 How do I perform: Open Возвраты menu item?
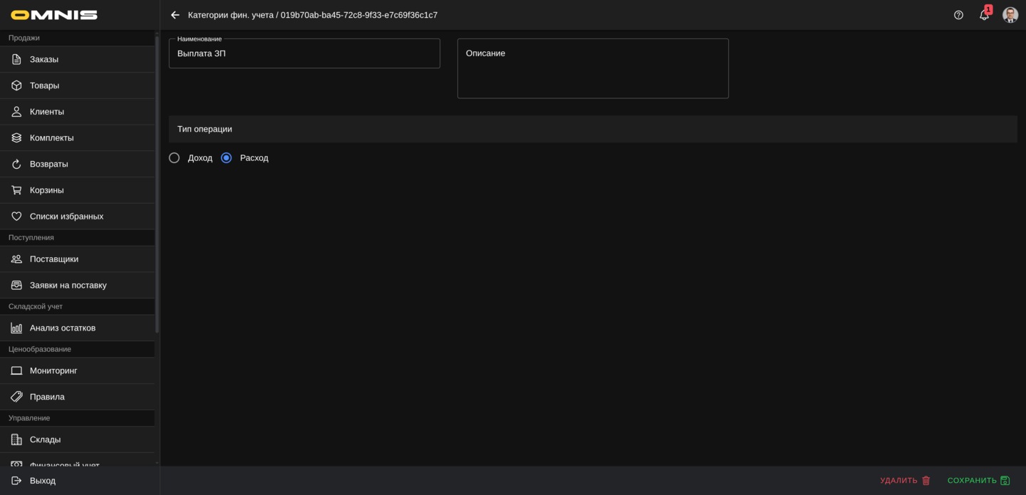(48, 164)
